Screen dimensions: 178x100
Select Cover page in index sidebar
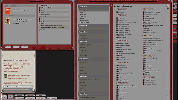(82, 12)
